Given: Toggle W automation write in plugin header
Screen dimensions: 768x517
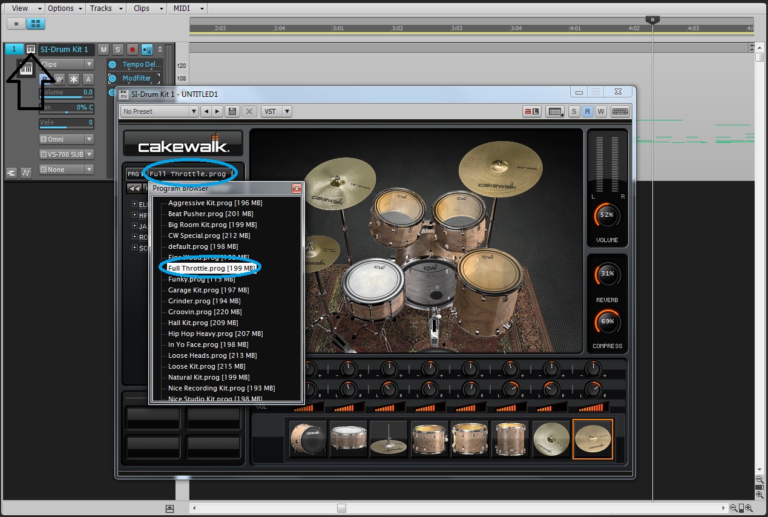Looking at the screenshot, I should (x=601, y=111).
